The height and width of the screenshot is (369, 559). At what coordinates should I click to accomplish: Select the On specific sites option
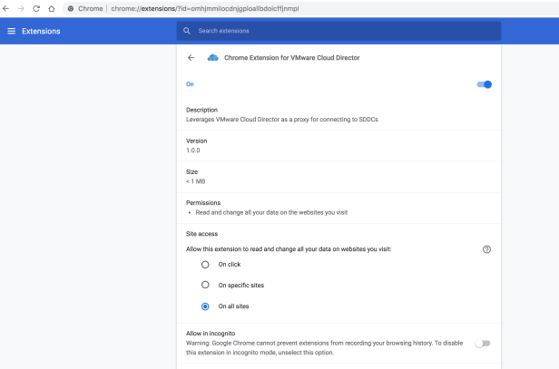205,285
